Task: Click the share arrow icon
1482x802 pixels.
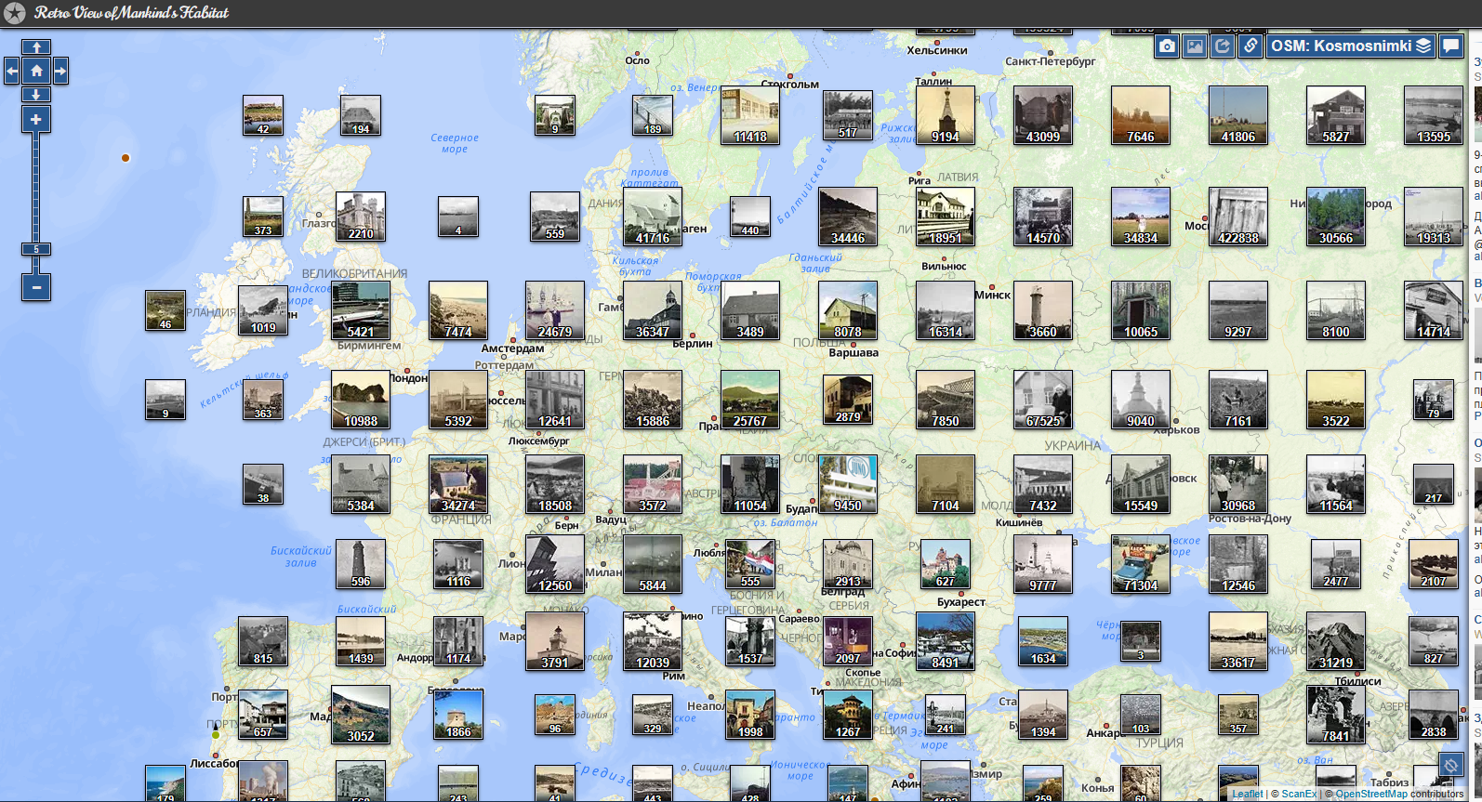Action: click(x=1223, y=46)
